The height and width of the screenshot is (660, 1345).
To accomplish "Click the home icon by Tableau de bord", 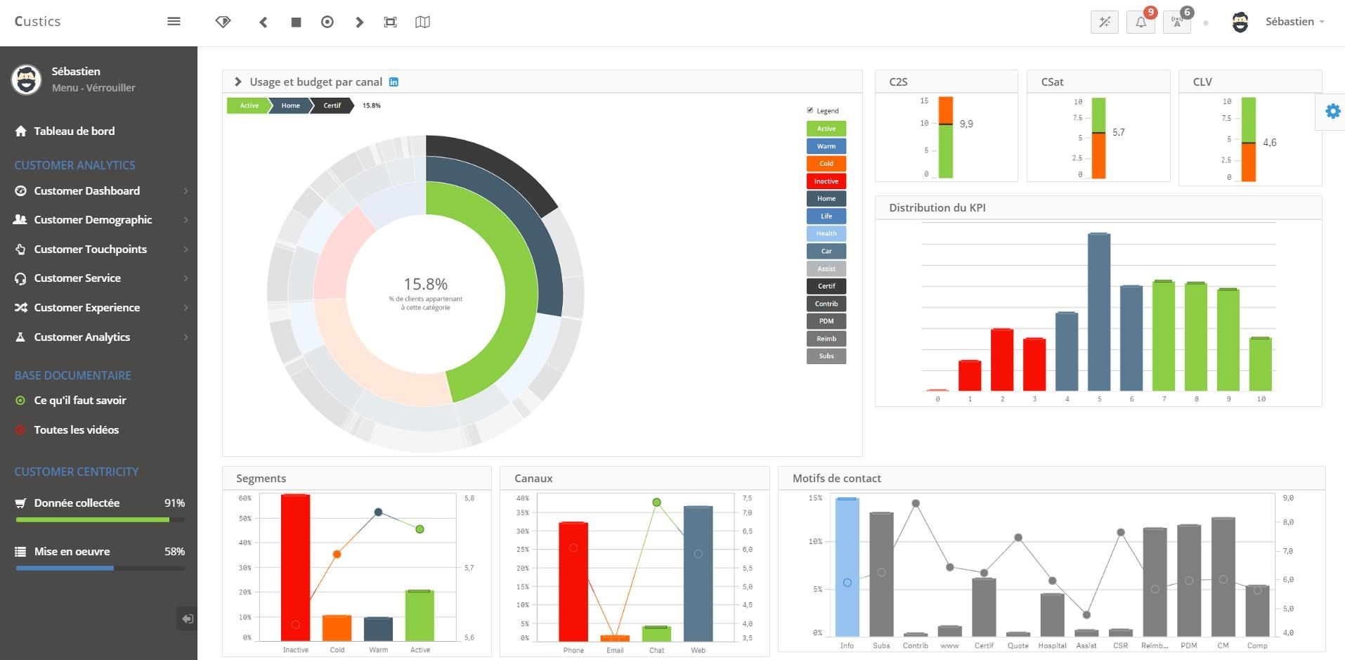I will coord(20,131).
